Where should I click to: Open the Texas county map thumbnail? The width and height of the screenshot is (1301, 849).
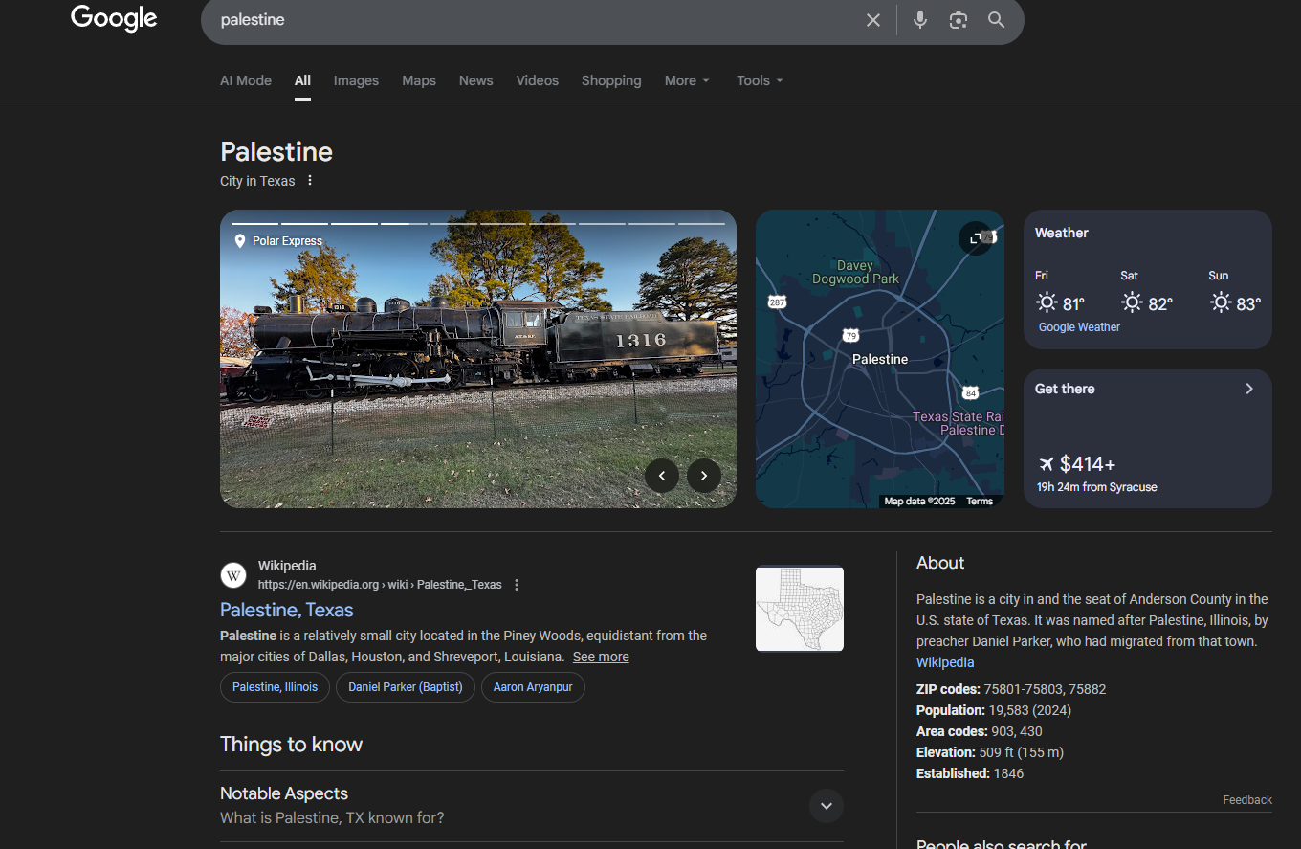tap(799, 609)
